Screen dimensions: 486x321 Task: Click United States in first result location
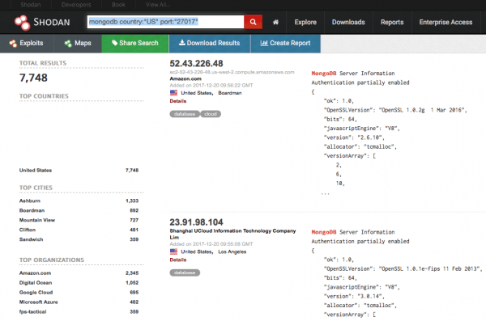[x=197, y=93]
